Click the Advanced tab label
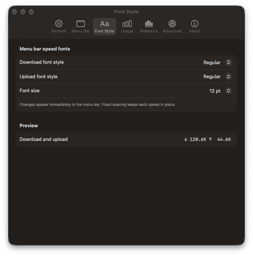 point(172,31)
